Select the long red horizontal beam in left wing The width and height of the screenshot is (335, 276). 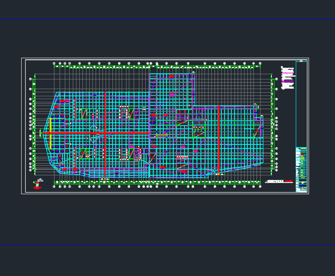click(96, 133)
